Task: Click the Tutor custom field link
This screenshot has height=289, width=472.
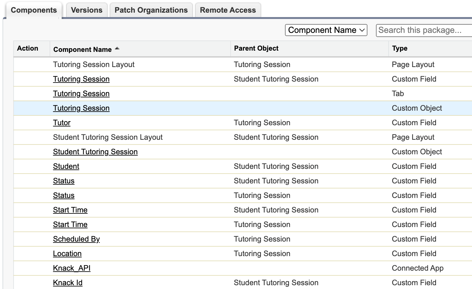Action: (x=62, y=123)
